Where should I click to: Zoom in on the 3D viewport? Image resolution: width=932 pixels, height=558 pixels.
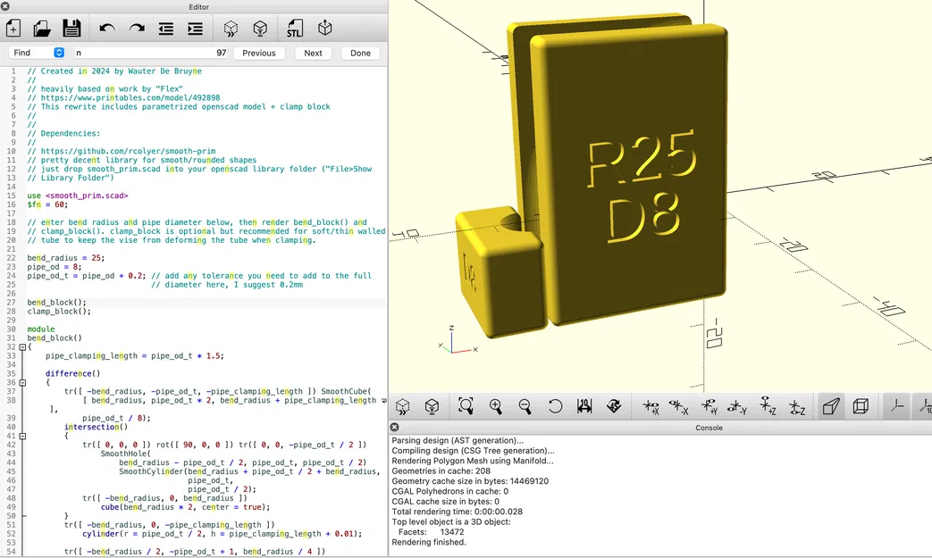497,406
